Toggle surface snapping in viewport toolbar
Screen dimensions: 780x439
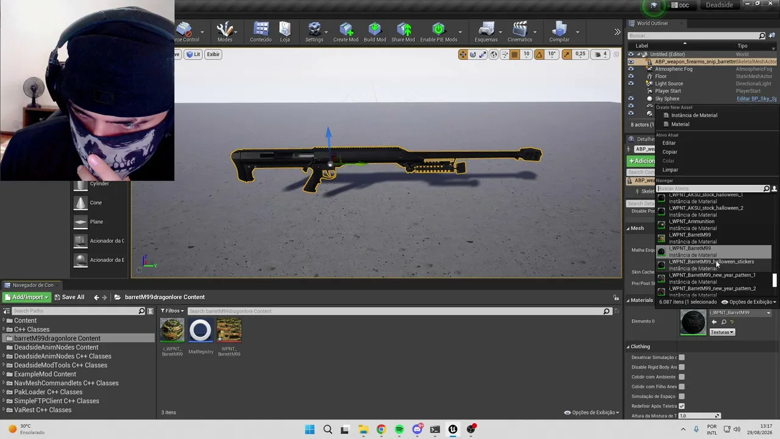click(504, 54)
